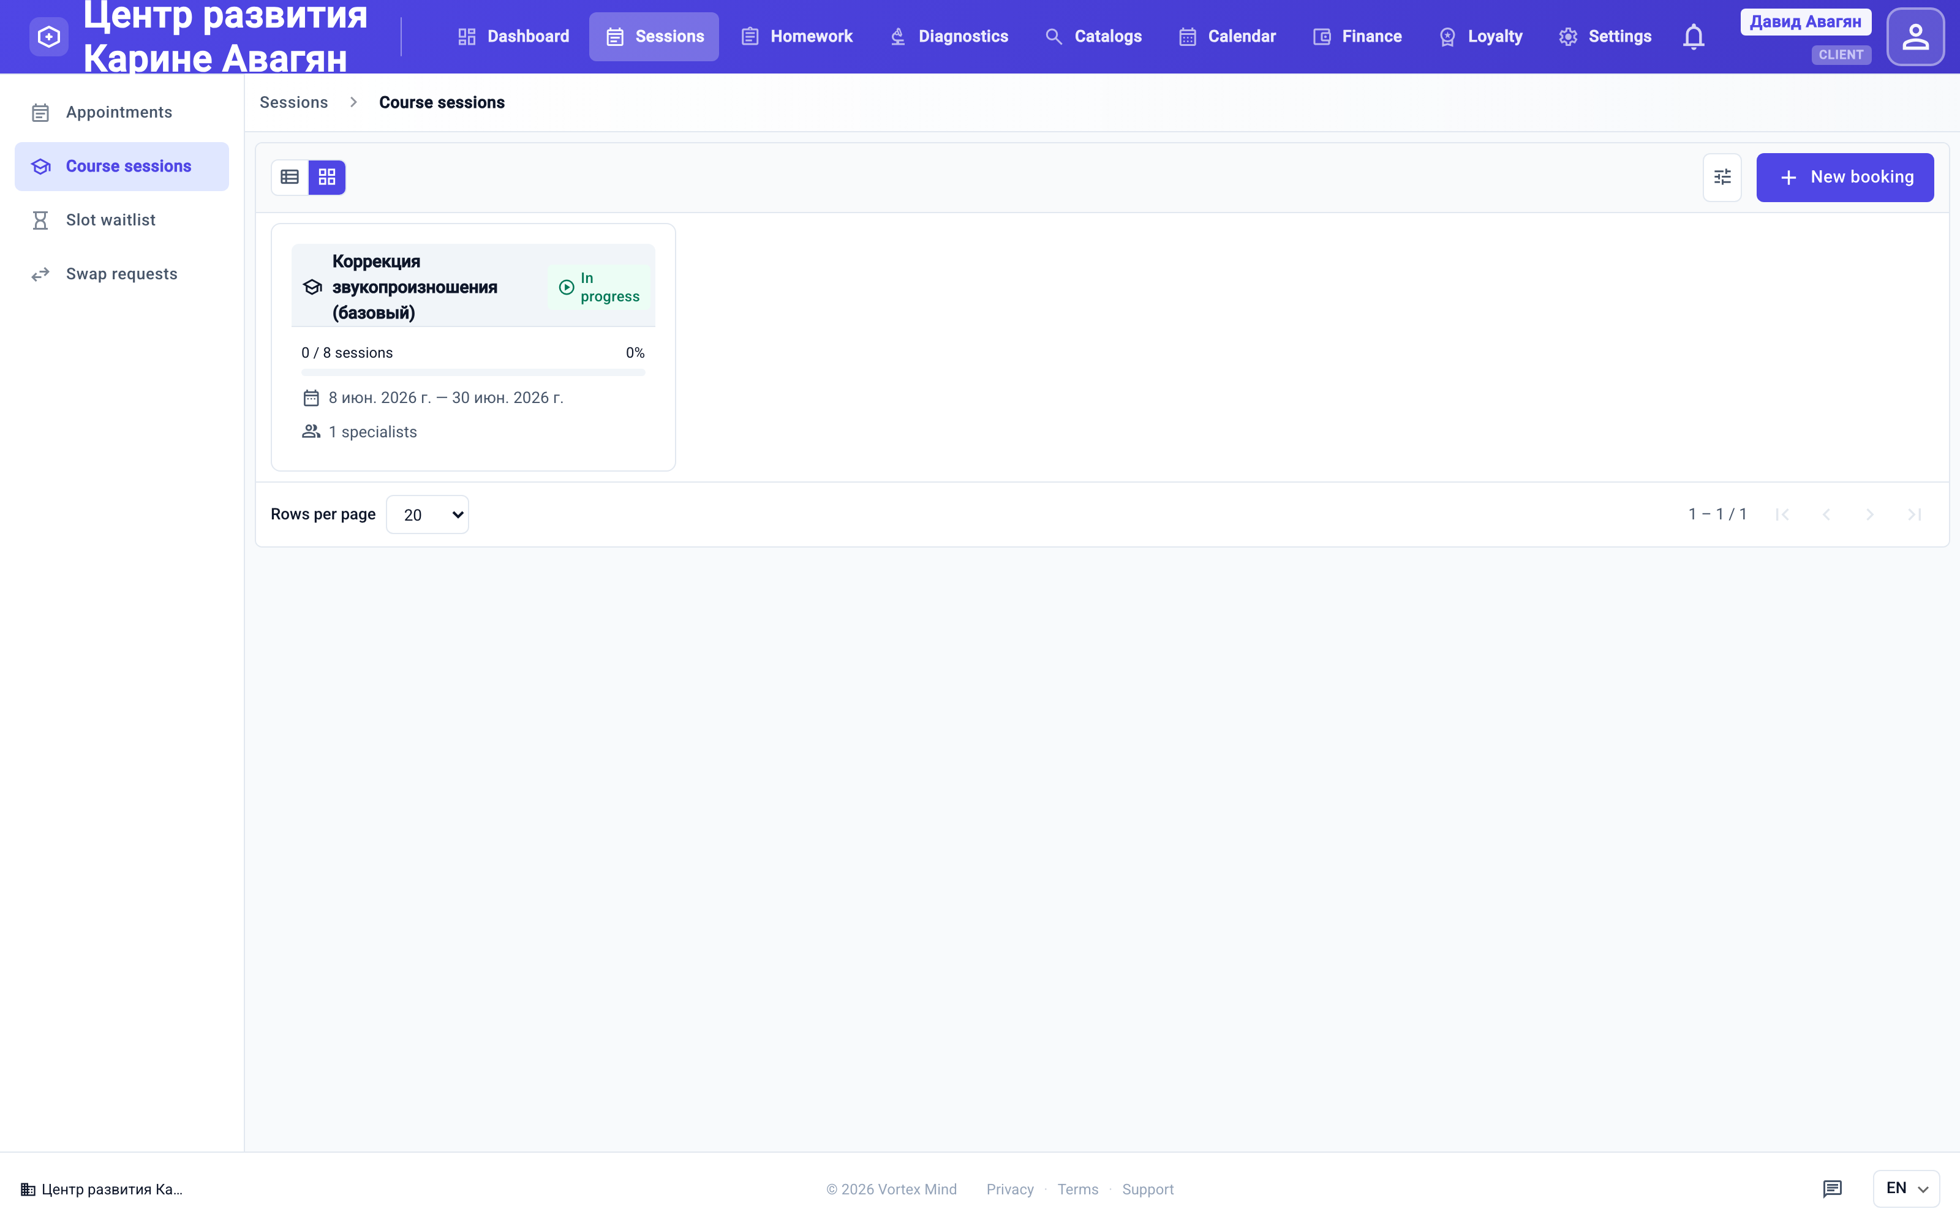Switch to table list view
1960x1225 pixels.
coord(290,176)
